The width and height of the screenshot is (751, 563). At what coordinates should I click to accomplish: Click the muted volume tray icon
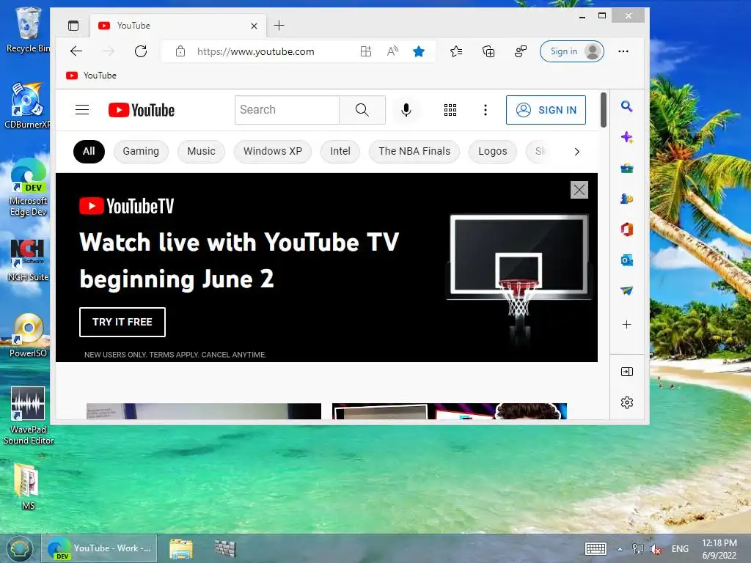click(656, 549)
